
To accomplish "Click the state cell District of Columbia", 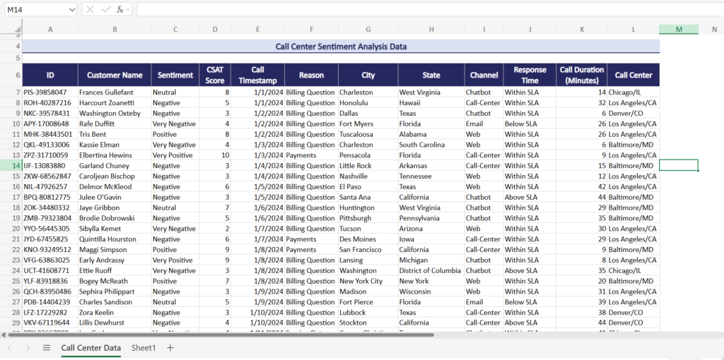I will tap(431, 270).
